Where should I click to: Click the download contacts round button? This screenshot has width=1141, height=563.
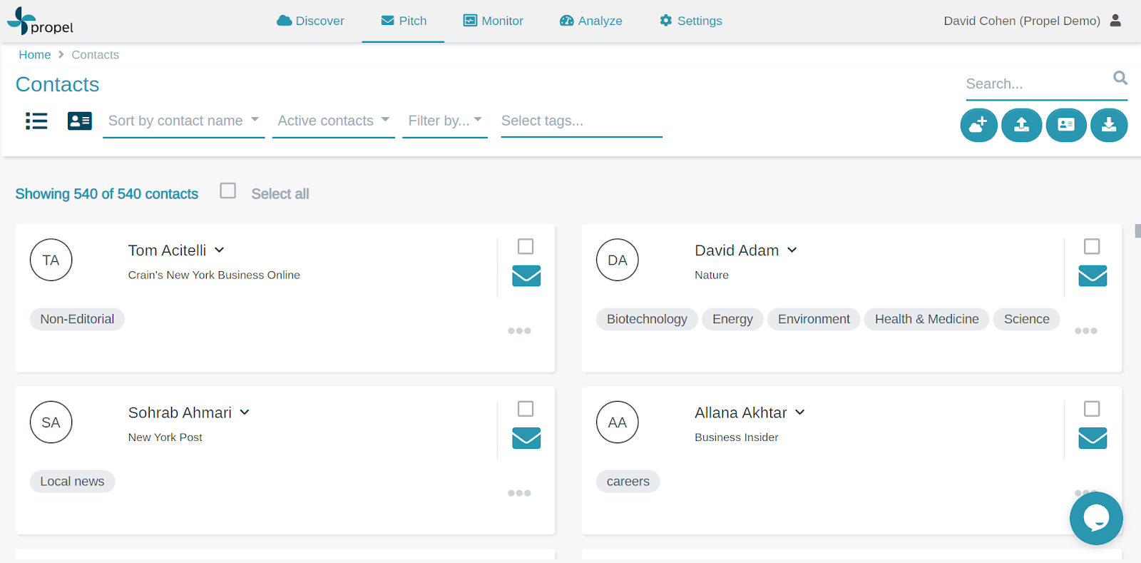pos(1109,125)
